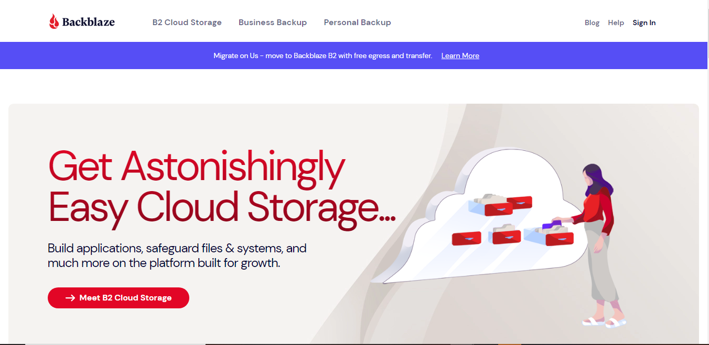Click the middle folder stack in cloud
The width and height of the screenshot is (709, 345).
[x=504, y=234]
